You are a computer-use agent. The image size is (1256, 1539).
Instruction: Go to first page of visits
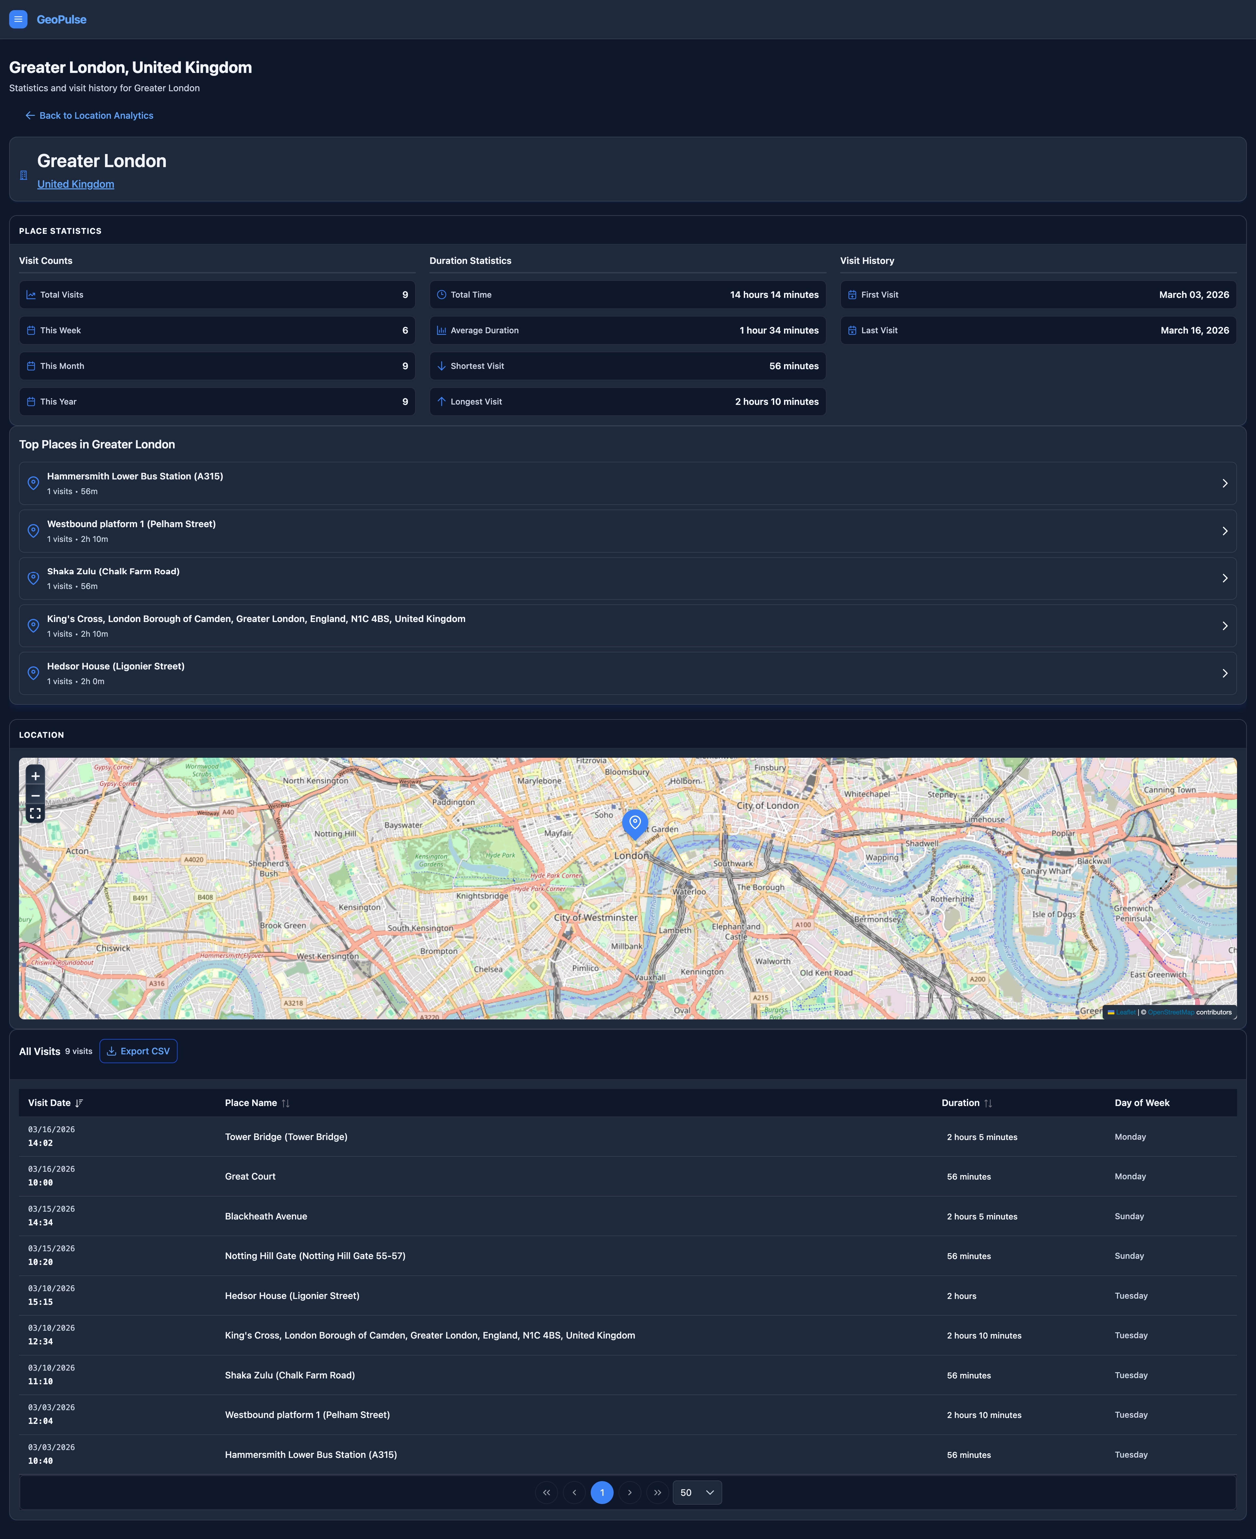pos(546,1492)
